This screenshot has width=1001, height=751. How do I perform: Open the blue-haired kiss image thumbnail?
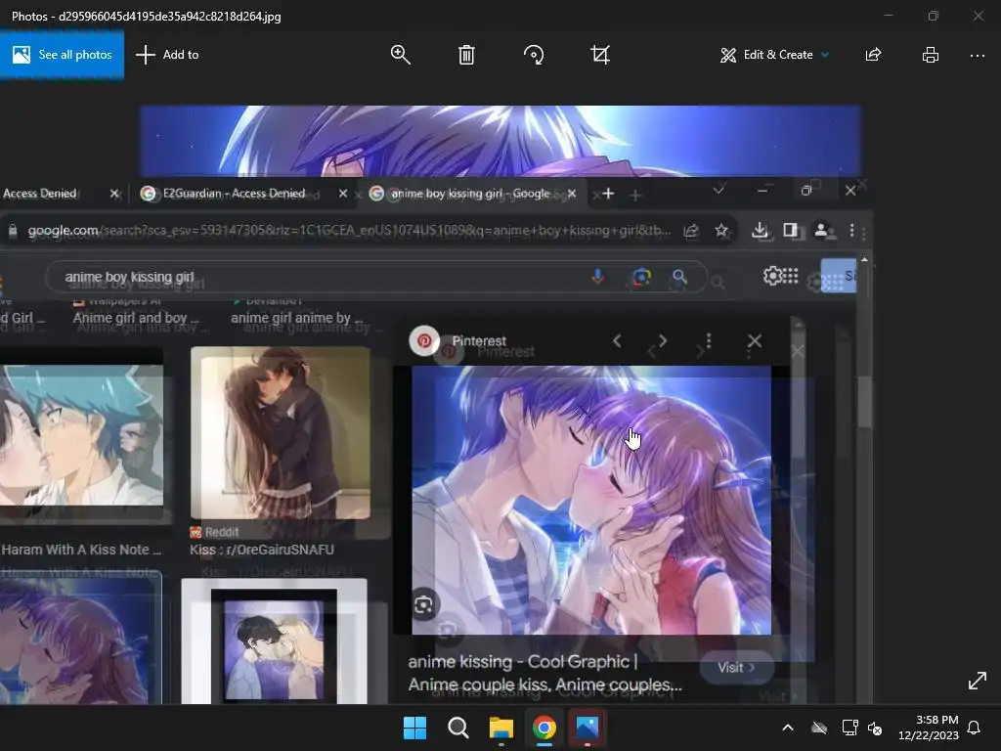point(81,434)
